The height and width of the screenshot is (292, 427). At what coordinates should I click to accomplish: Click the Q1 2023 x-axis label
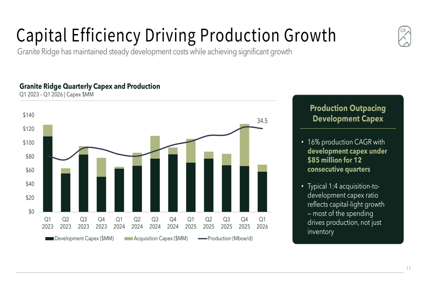tap(48, 223)
